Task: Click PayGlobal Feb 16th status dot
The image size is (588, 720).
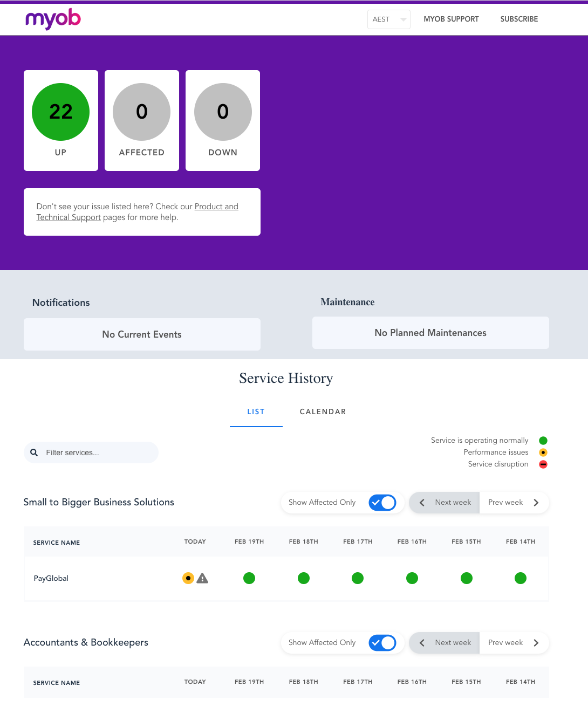Action: [412, 578]
